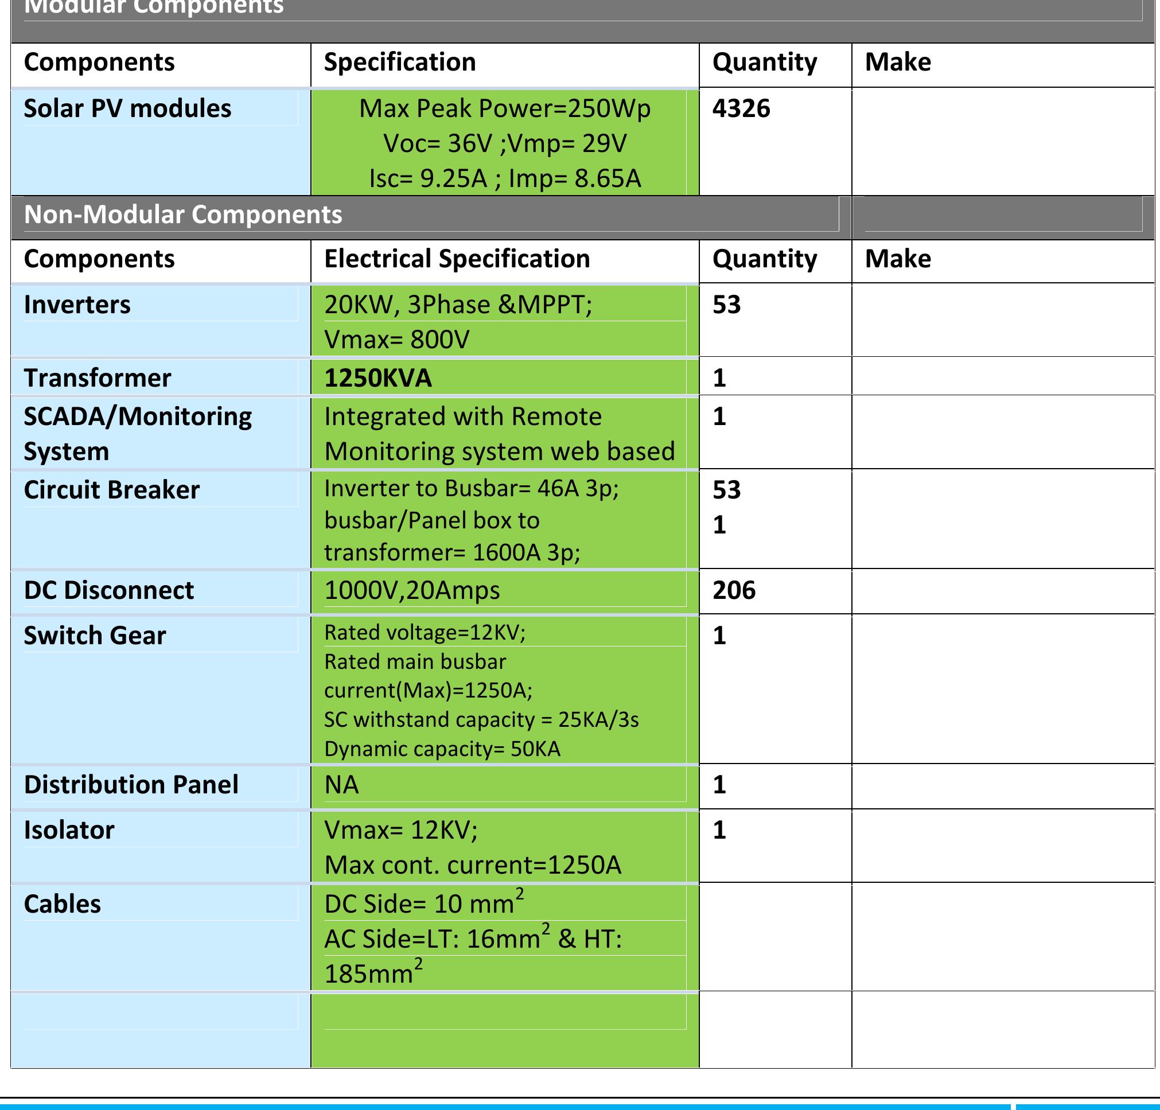Select the 206 DC Disconnect quantity
This screenshot has width=1160, height=1110.
coord(734,590)
